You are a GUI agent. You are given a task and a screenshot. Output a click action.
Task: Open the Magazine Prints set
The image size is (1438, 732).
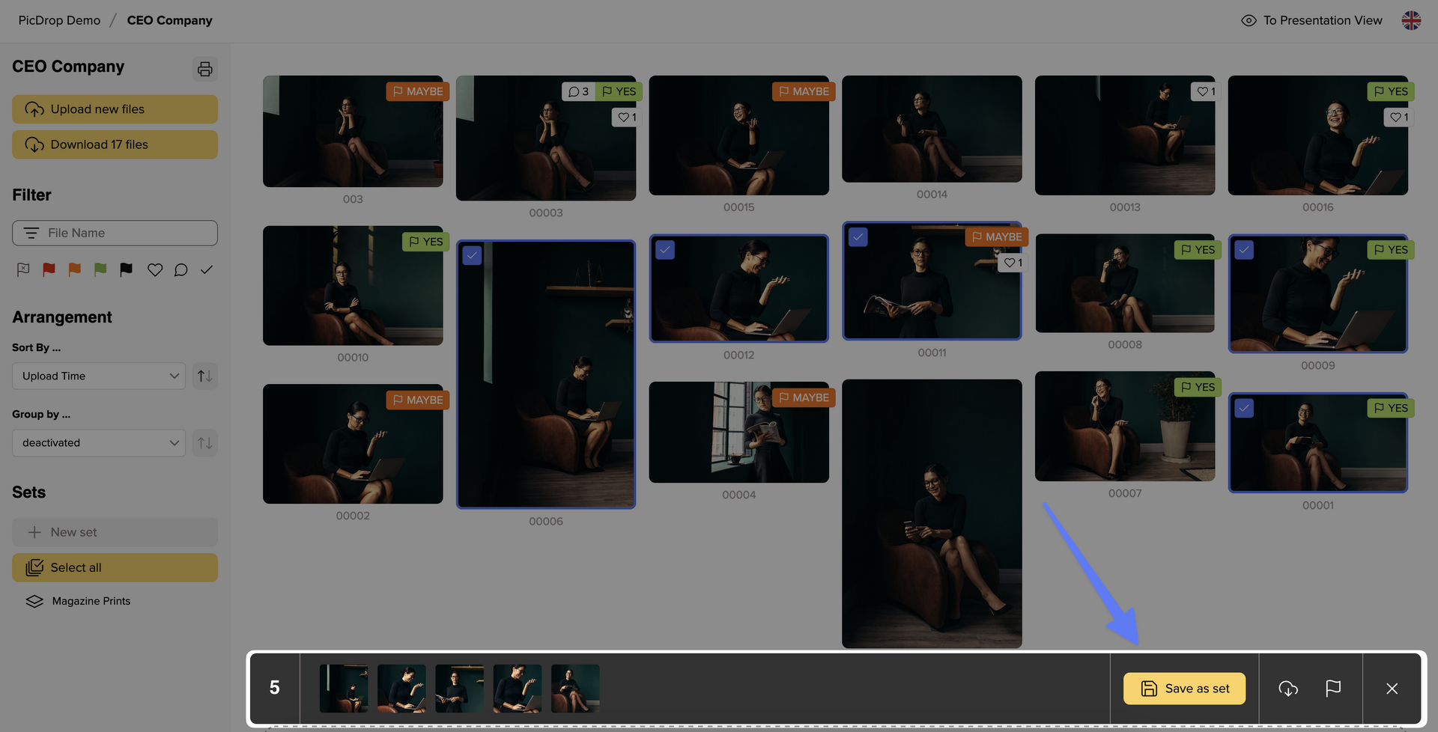[x=79, y=601]
